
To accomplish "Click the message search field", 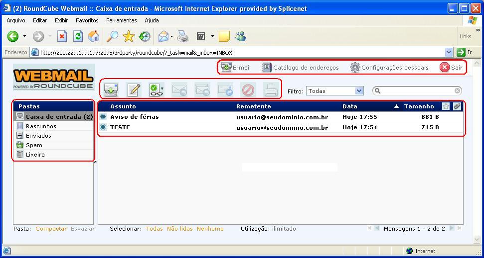I will (418, 91).
